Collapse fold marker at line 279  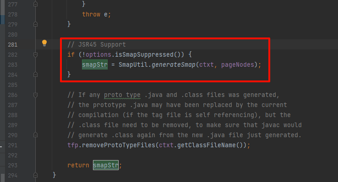pyautogui.click(x=36, y=24)
